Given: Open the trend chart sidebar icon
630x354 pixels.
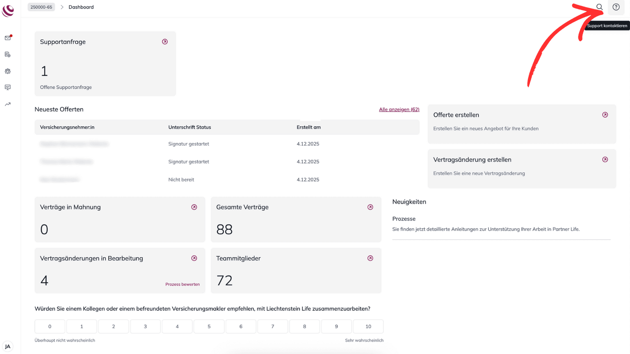Looking at the screenshot, I should 8,104.
